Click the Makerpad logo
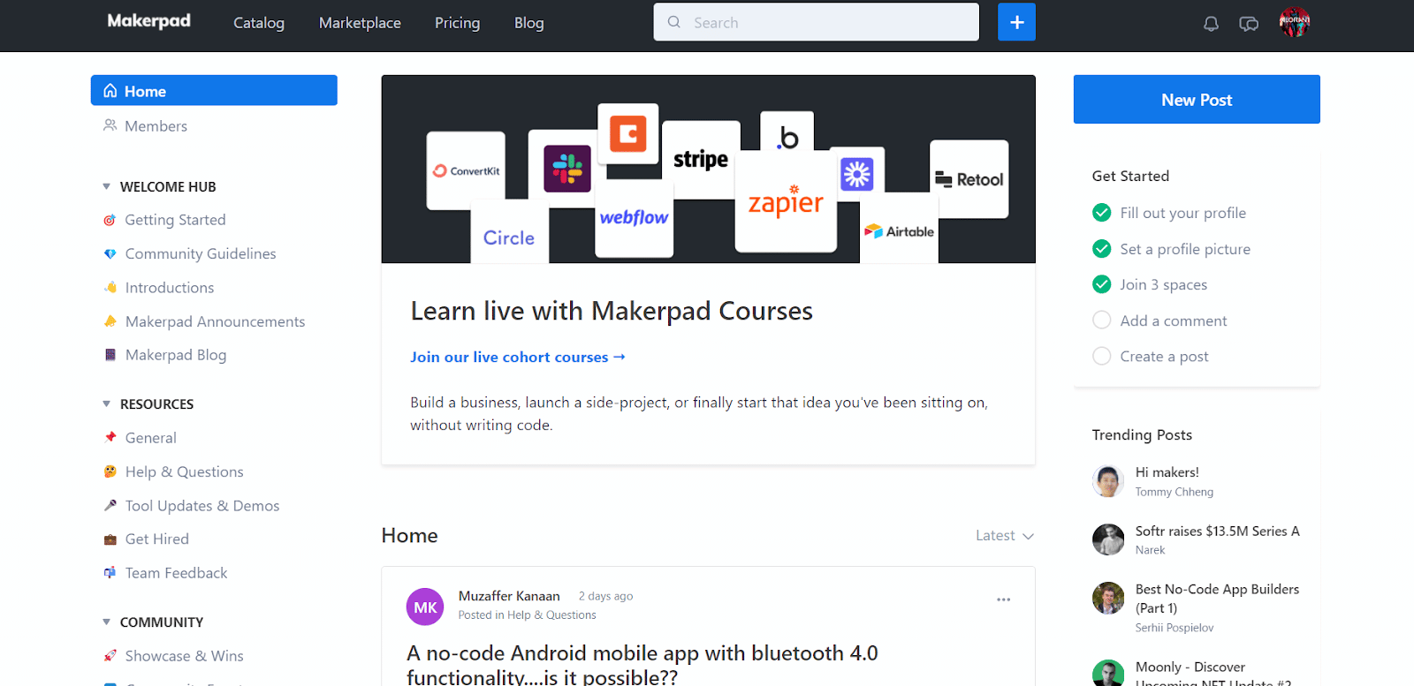 coord(148,21)
